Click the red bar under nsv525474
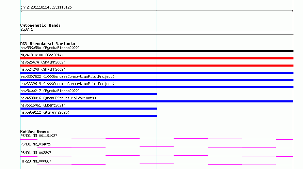This screenshot has width=303, height=169. pyautogui.click(x=157, y=66)
